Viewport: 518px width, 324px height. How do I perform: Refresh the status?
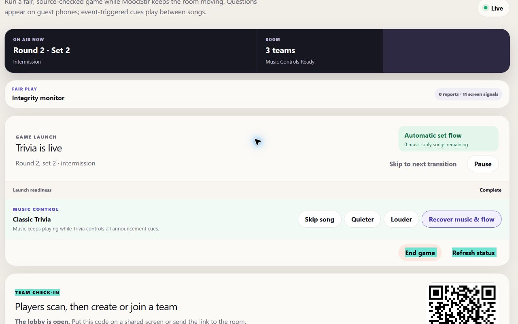point(473,253)
